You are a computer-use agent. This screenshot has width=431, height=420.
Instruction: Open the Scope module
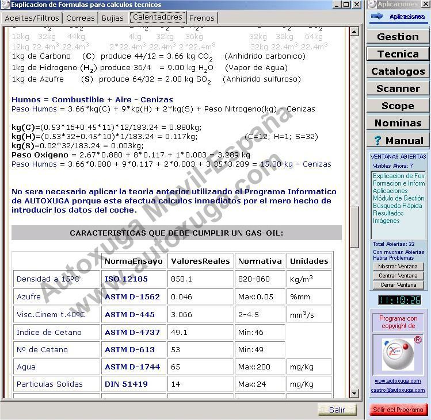pos(398,106)
